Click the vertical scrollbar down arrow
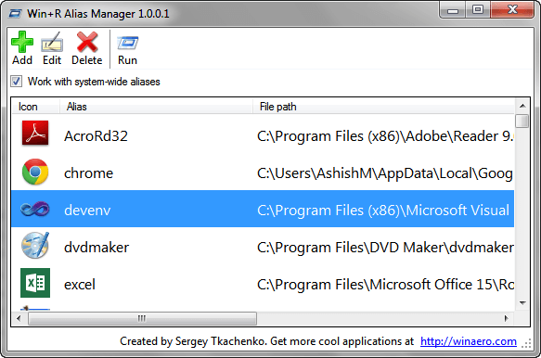 pos(522,303)
